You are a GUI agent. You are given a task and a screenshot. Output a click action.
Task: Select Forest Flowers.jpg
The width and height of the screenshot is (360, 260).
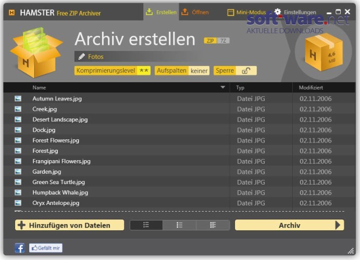coord(56,140)
